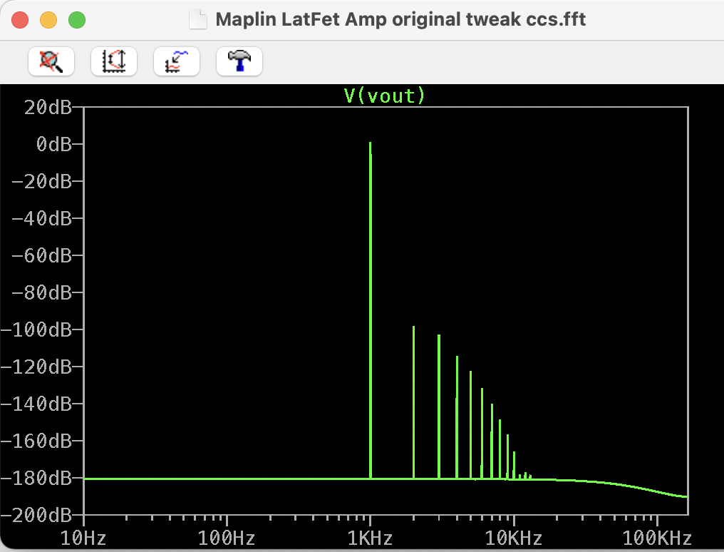Click the autorange axes toolbar icon
724x552 pixels.
pos(114,61)
